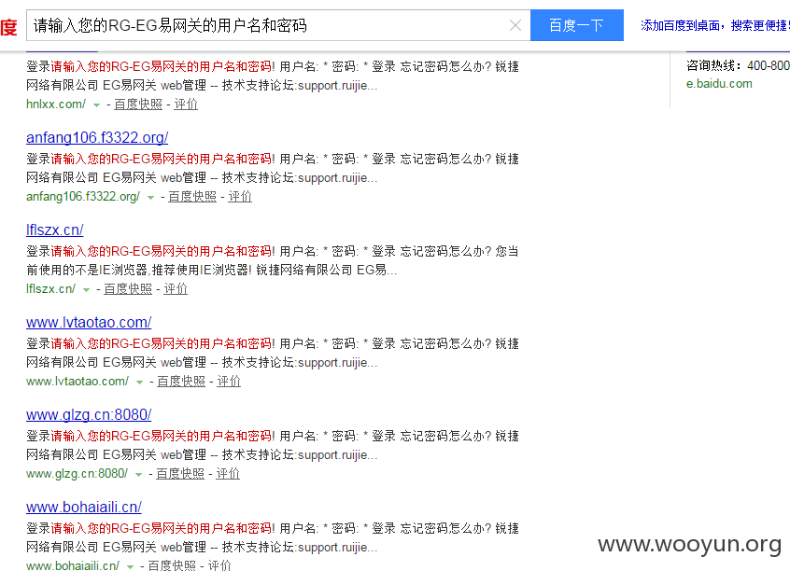Open the www.lvtaotao.com/ result title
This screenshot has height=571, width=790.
click(89, 322)
